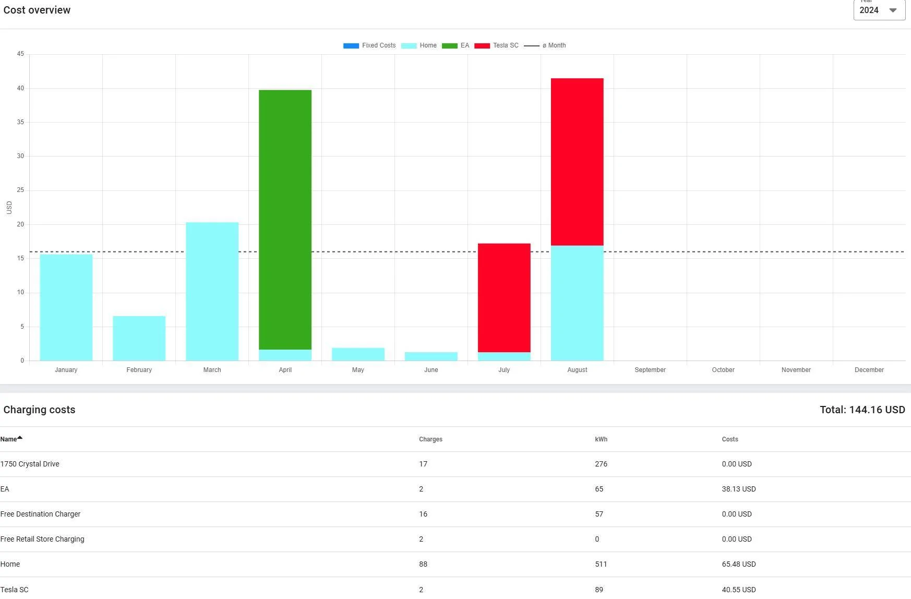
Task: Click the Charging costs heading
Action: point(39,410)
